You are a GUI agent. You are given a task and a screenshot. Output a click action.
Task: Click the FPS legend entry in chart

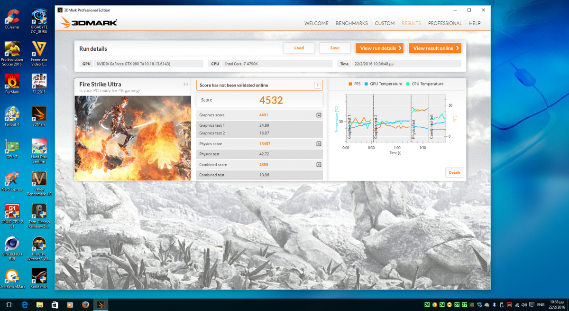[354, 84]
